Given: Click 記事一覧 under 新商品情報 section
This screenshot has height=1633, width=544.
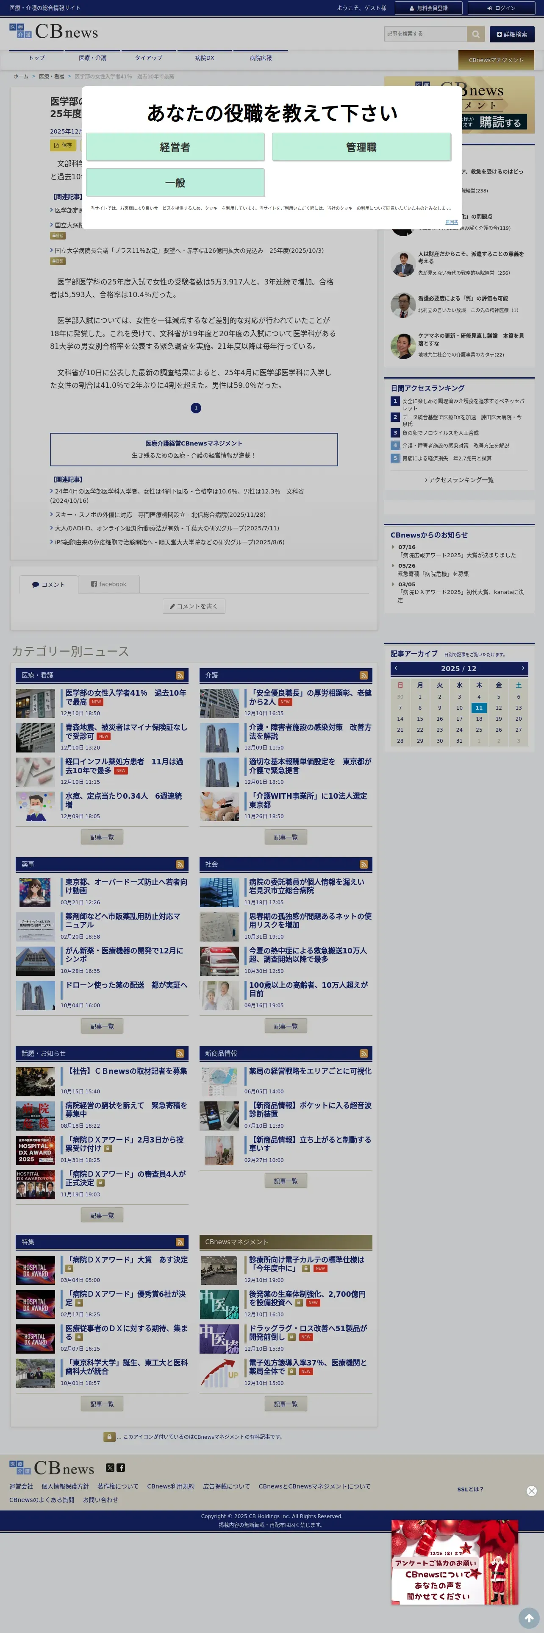Looking at the screenshot, I should (286, 1181).
